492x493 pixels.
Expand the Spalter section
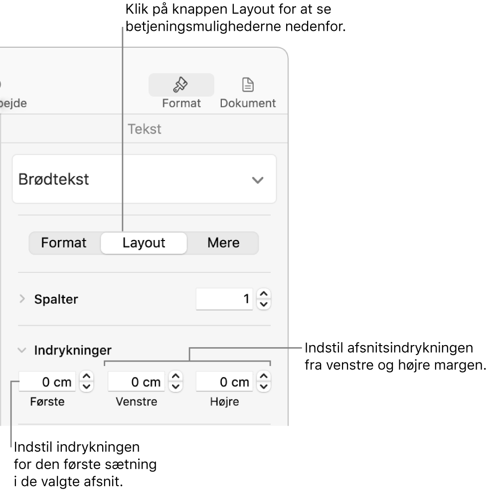(x=22, y=299)
